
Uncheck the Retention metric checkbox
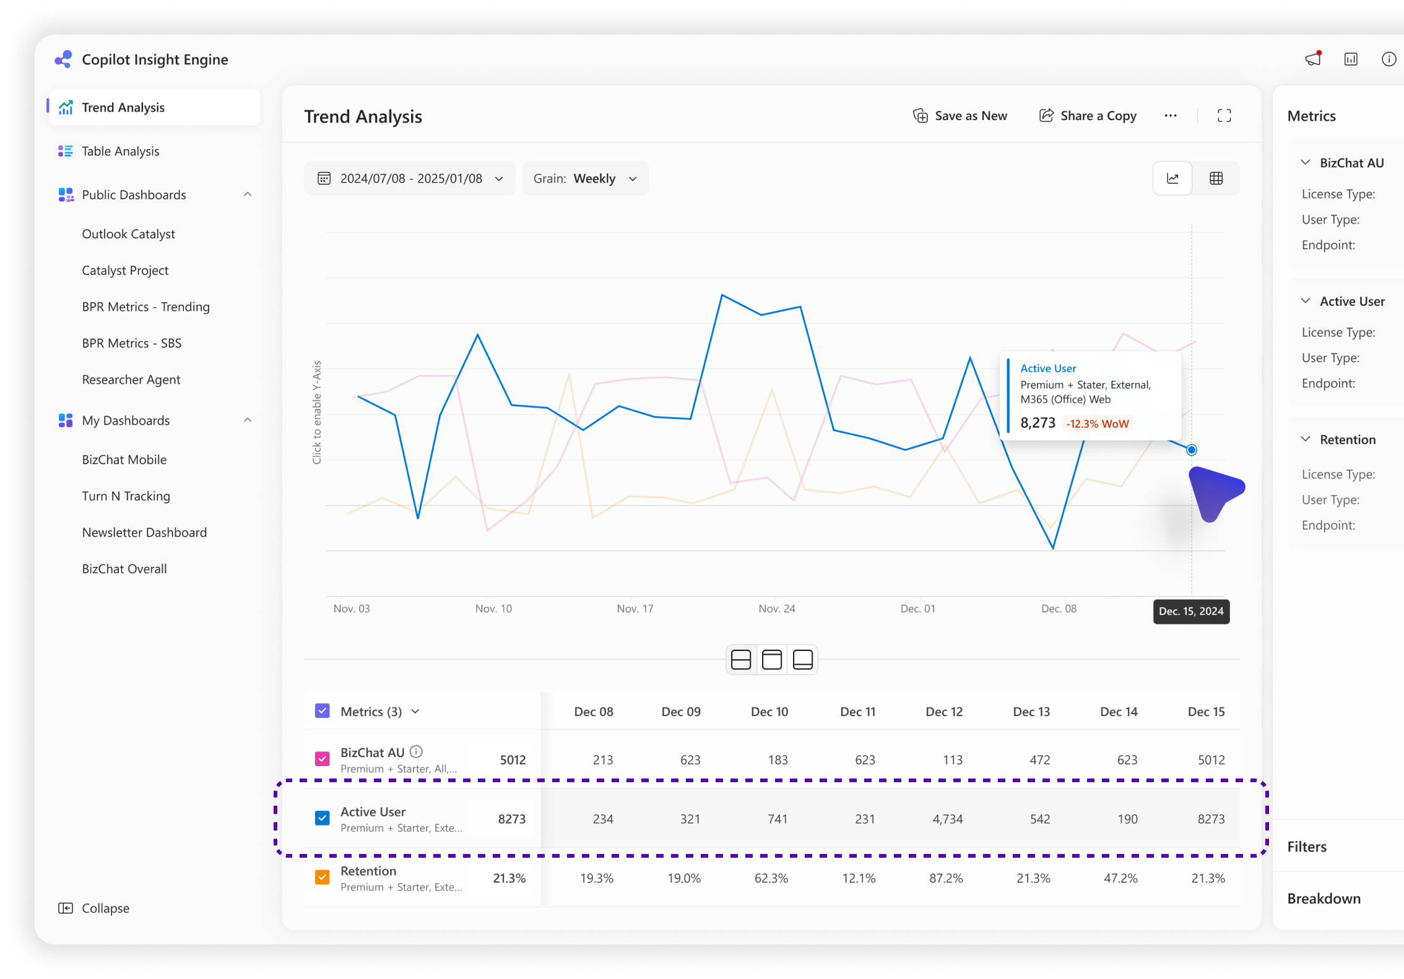coord(323,878)
